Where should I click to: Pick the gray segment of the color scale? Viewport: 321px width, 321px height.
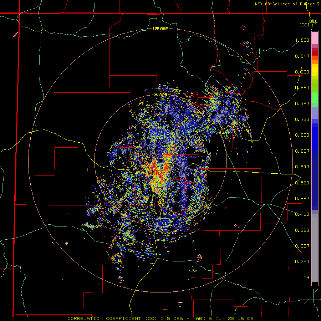coord(315,248)
